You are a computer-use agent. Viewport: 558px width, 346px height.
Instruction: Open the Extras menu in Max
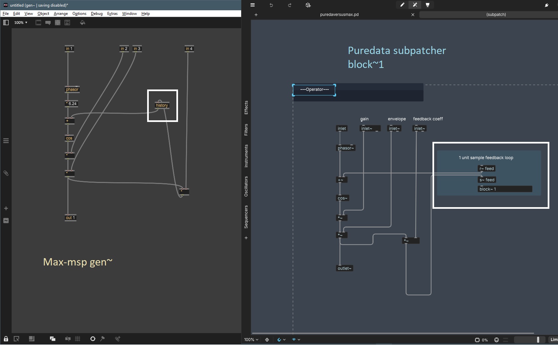coord(112,14)
